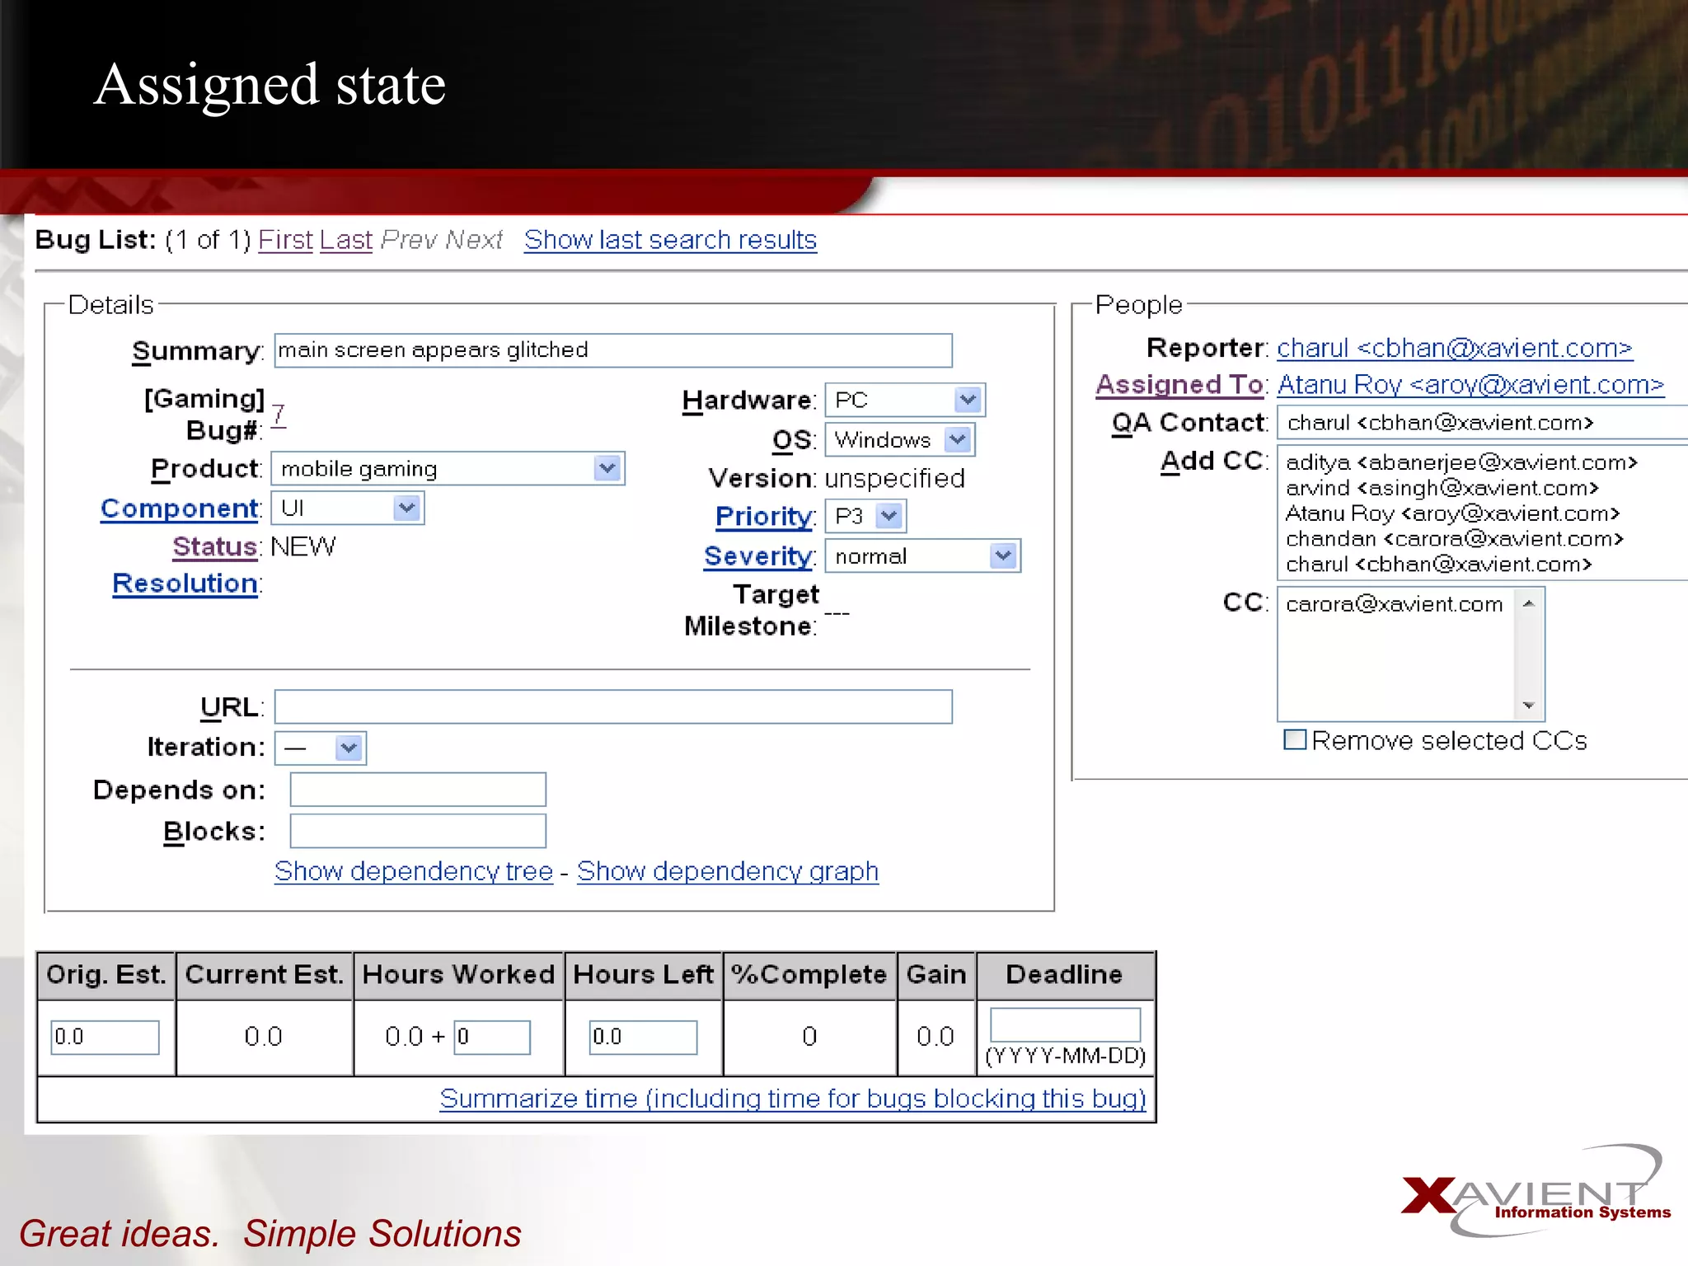This screenshot has width=1688, height=1266.
Task: Click the reporter charul email link
Action: (x=1454, y=348)
